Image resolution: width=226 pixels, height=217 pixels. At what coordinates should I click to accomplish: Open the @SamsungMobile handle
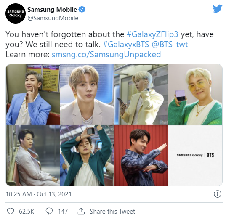53,18
